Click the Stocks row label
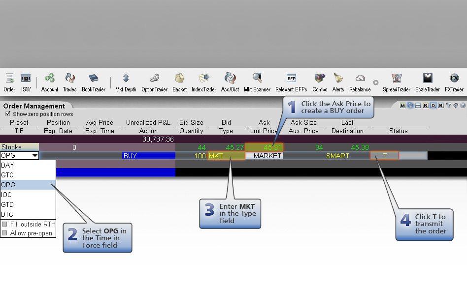The height and width of the screenshot is (285, 467). (x=19, y=147)
